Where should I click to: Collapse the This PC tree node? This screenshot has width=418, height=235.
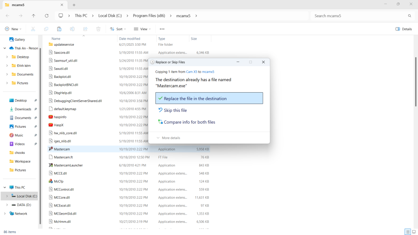(5, 187)
